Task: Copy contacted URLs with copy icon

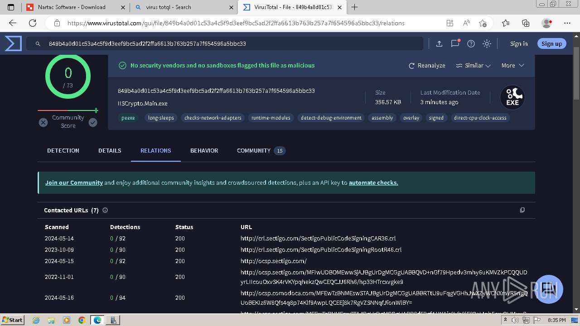Action: [522, 210]
